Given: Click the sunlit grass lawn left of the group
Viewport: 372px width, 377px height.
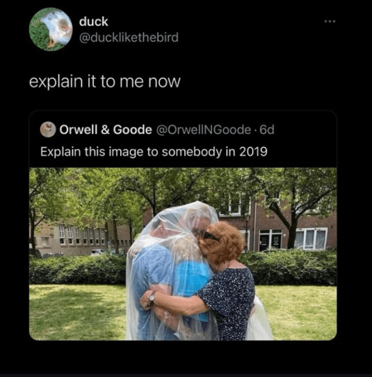Looking at the screenshot, I should click(x=77, y=311).
